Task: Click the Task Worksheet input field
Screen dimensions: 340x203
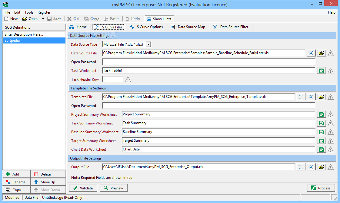Action: pyautogui.click(x=209, y=70)
